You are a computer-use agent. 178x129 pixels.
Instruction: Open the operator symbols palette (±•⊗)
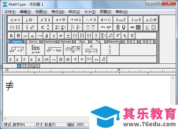[60, 20]
